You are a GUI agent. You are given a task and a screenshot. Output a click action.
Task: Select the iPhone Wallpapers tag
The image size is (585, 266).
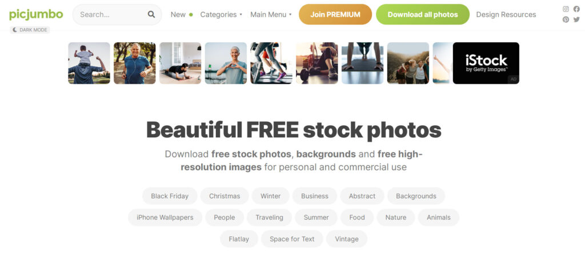click(165, 218)
